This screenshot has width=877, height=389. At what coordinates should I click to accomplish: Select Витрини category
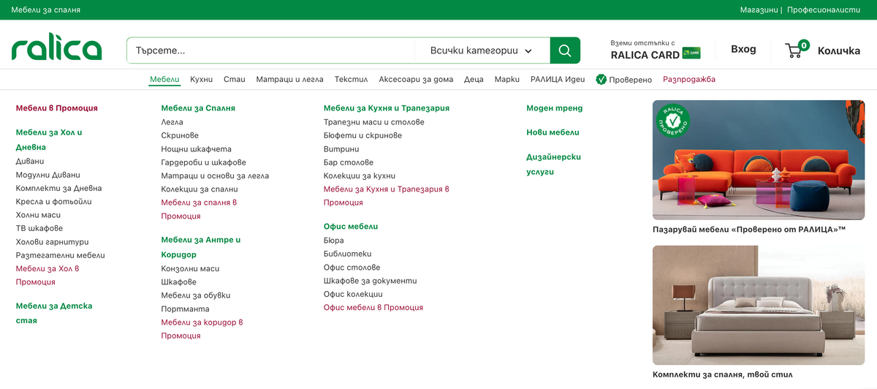341,149
